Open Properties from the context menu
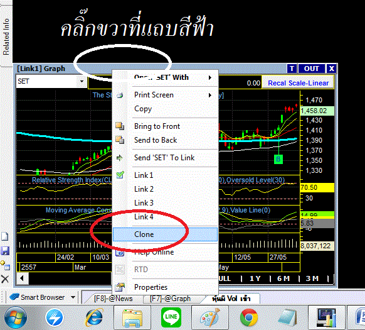The height and width of the screenshot is (330, 365). [165, 287]
